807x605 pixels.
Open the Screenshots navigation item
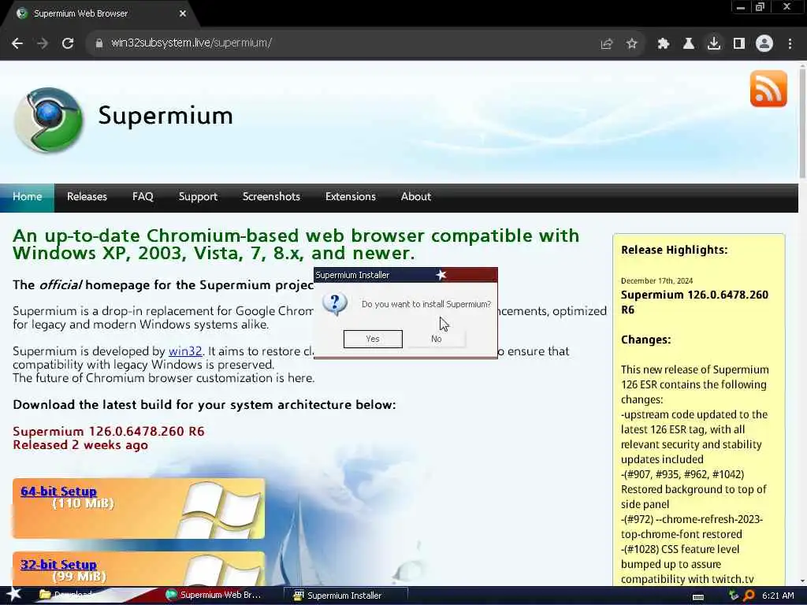pos(271,197)
